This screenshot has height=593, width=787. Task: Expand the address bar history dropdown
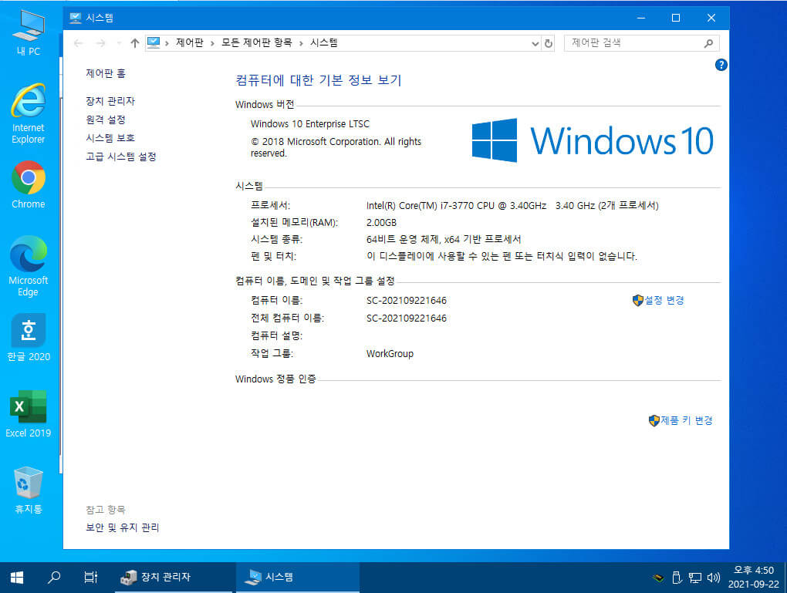(x=535, y=43)
